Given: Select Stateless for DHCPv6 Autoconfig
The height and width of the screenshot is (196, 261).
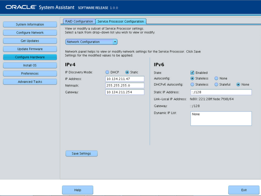Looking at the screenshot, I should [x=192, y=84].
